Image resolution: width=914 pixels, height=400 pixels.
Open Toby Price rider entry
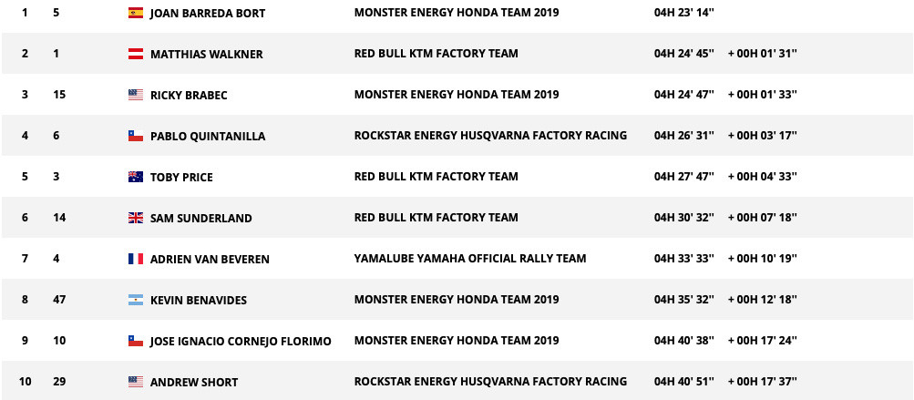[181, 178]
